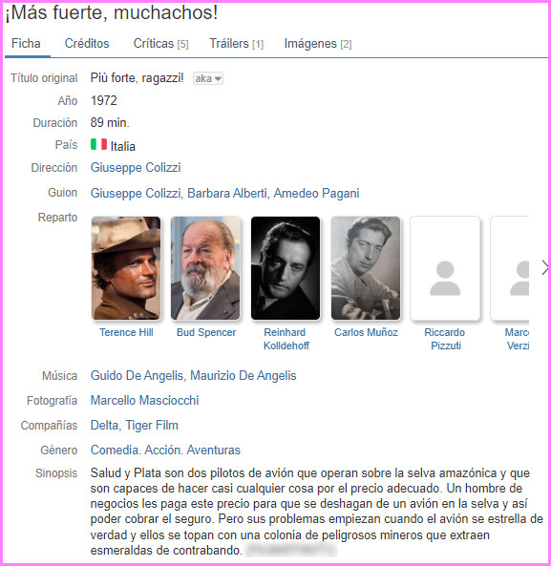View the Imágenes tab
551x566 pixels.
pos(318,44)
